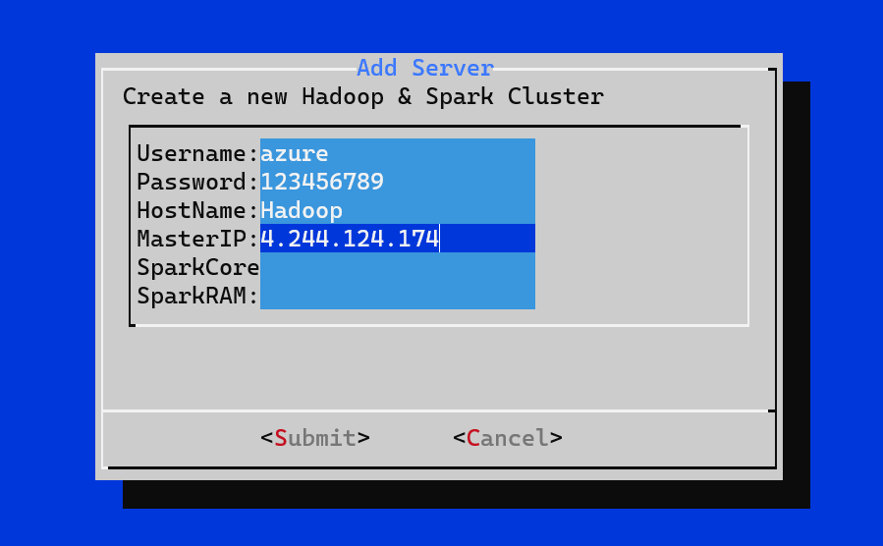Click the 'Username:' label
The image size is (883, 546).
(x=197, y=153)
